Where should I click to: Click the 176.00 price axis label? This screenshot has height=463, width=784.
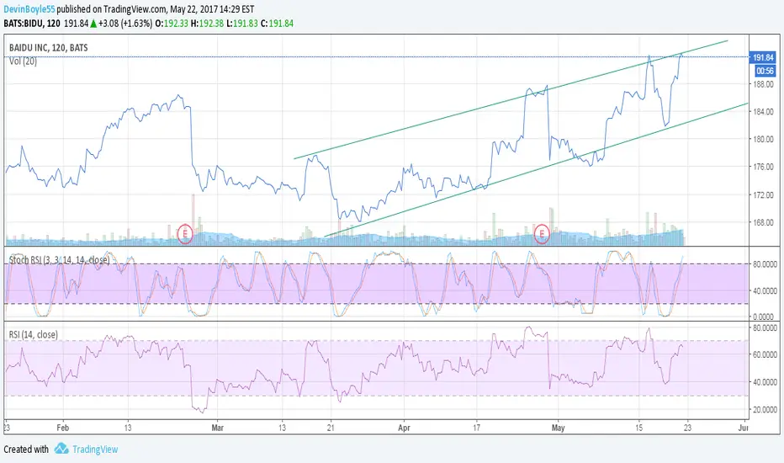(763, 167)
